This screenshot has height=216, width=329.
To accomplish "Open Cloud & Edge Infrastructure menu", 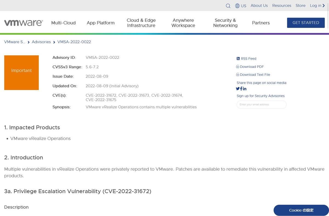I will (x=141, y=23).
